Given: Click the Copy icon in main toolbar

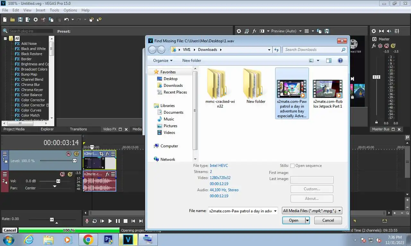Looking at the screenshot, I should (x=51, y=20).
